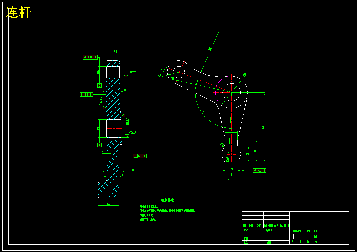Click the 分区 header cell
This screenshot has width=357, height=252.
tap(259, 226)
